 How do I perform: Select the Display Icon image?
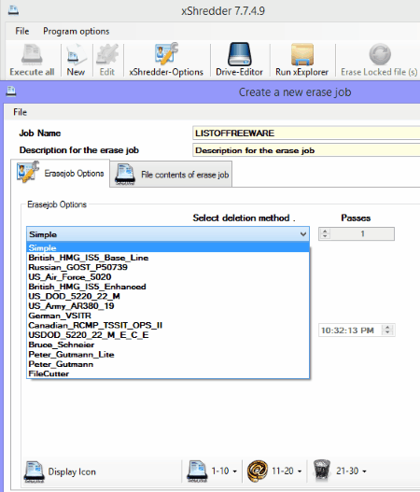click(35, 471)
